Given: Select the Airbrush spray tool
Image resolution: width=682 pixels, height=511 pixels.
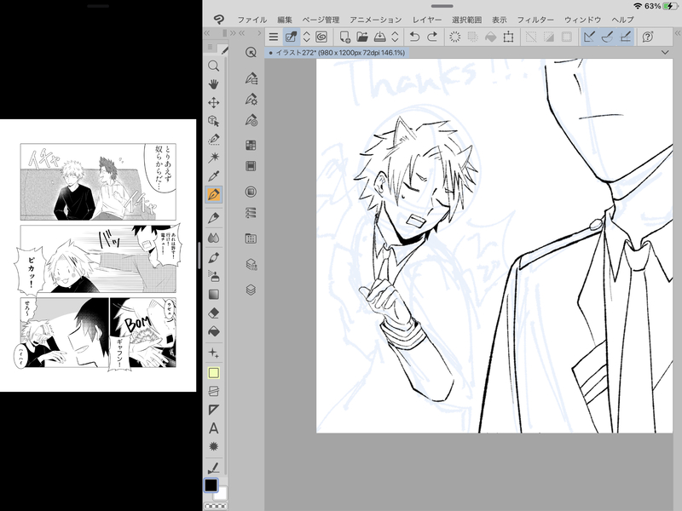Looking at the screenshot, I should click(214, 276).
